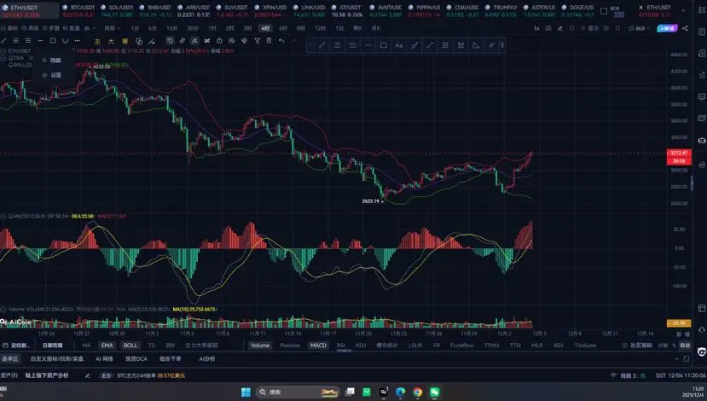Viewport: 707px width, 401px height.
Task: Toggle the Volume sub-indicator
Action: pyautogui.click(x=260, y=346)
